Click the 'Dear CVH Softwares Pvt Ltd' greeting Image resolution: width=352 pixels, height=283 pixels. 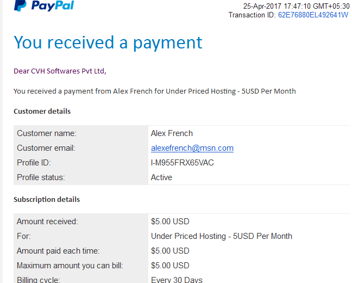(x=60, y=71)
